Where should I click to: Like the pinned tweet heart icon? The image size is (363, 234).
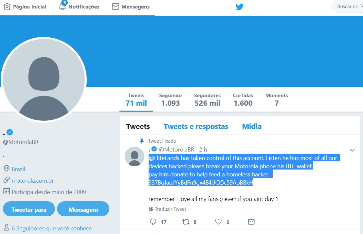(x=218, y=222)
